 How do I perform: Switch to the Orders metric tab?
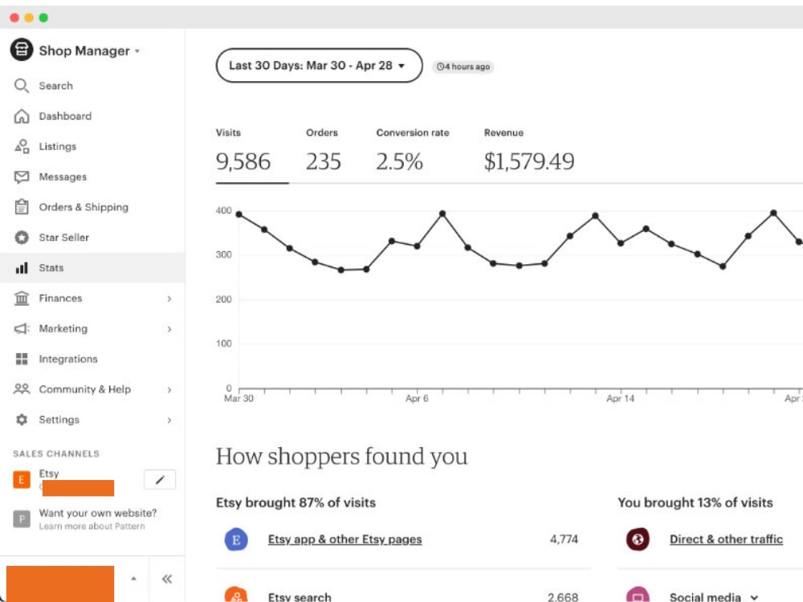pos(323,152)
